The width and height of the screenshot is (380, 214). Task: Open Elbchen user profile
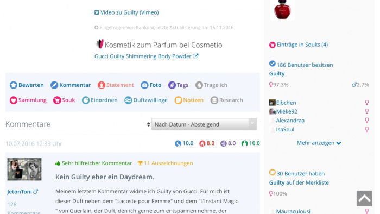[286, 103]
